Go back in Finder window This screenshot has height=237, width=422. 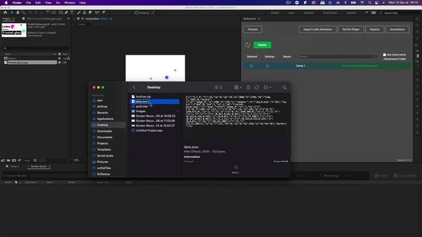click(x=135, y=88)
